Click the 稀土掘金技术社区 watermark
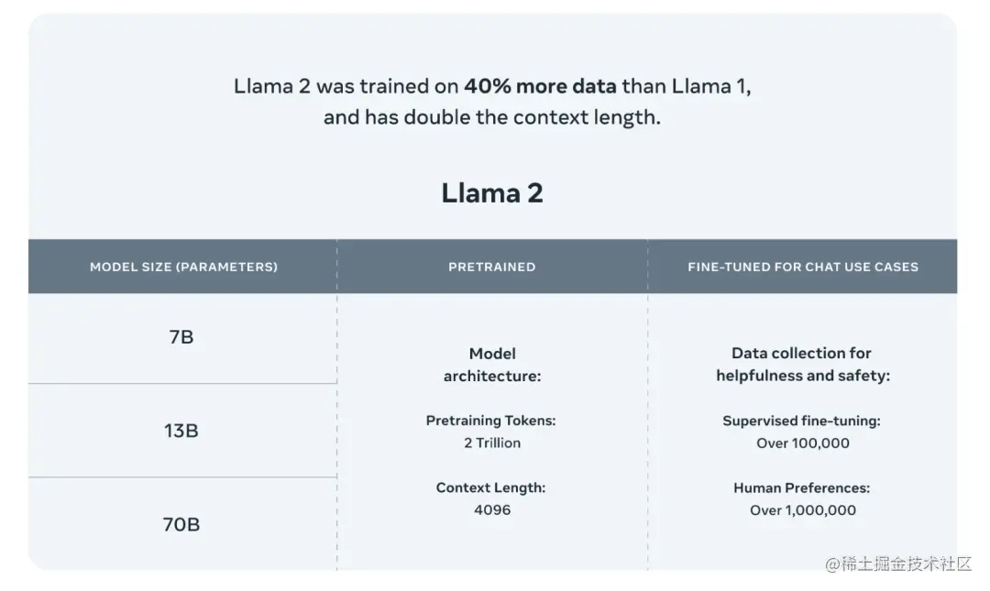990x591 pixels. (898, 564)
